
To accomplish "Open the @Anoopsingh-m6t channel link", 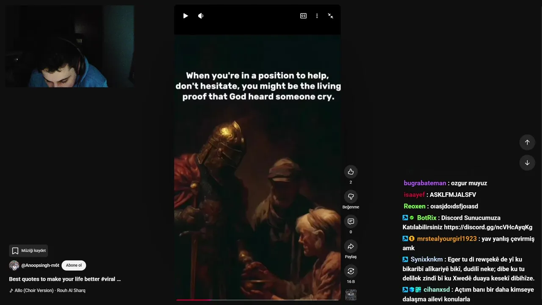I will (40, 265).
